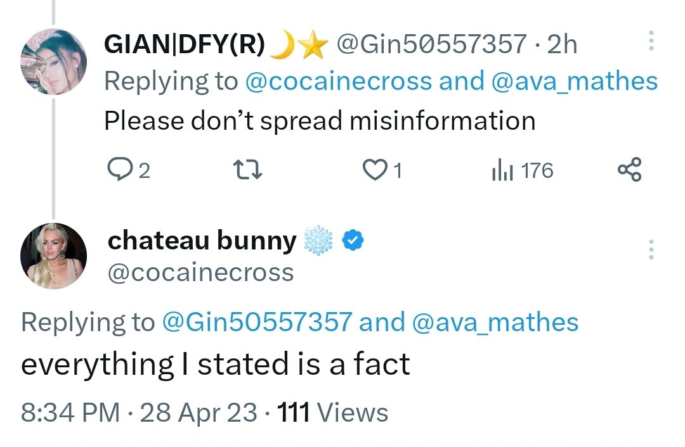Viewport: 685px width, 447px height.
Task: Click the 2h timestamp on GIAN's tweet
Action: pyautogui.click(x=562, y=44)
